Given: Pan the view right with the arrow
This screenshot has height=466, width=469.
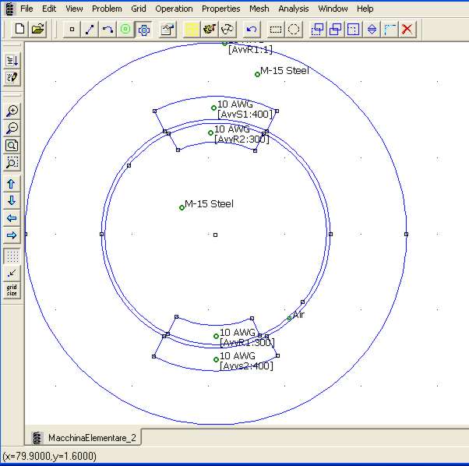Looking at the screenshot, I should click(12, 235).
